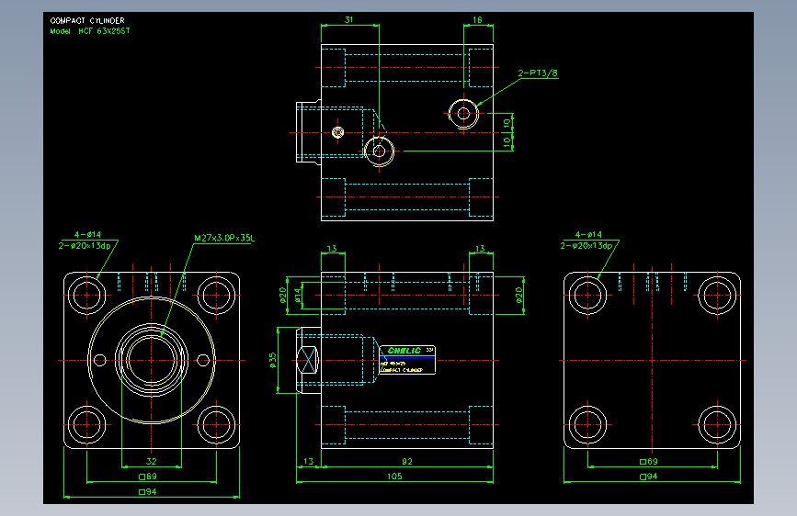Screen dimensions: 797x516
Task: Click the □94 dimension below the M27 view
Action: coord(148,491)
